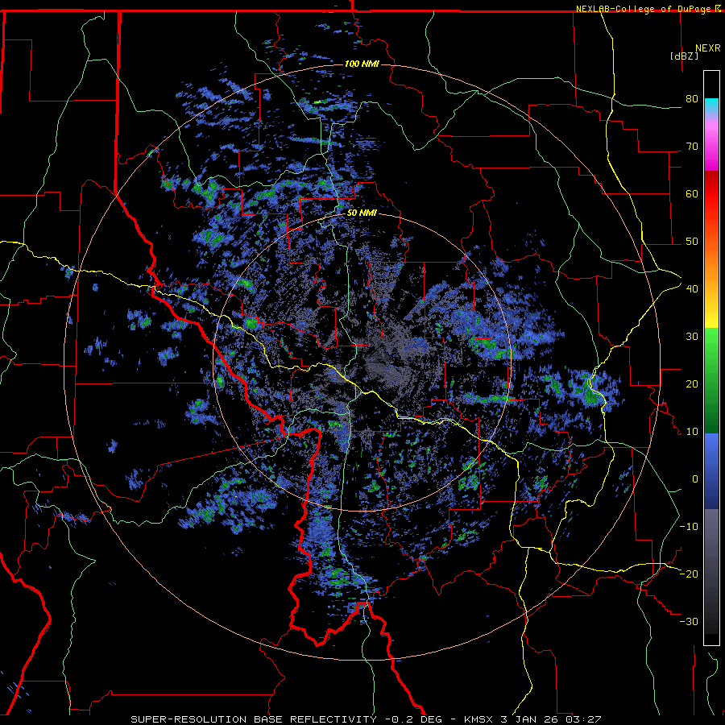Click the cyan top of the color bar

[711, 106]
